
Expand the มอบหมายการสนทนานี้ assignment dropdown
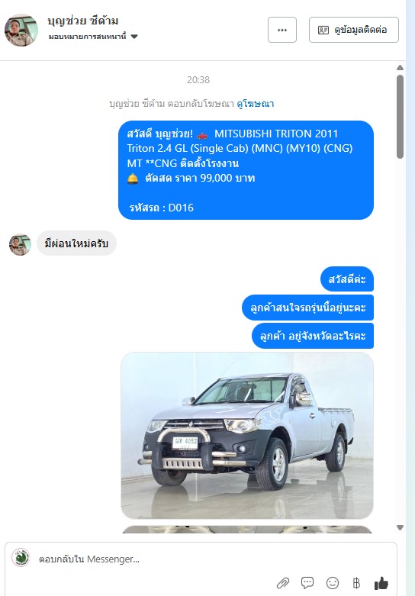click(x=93, y=37)
